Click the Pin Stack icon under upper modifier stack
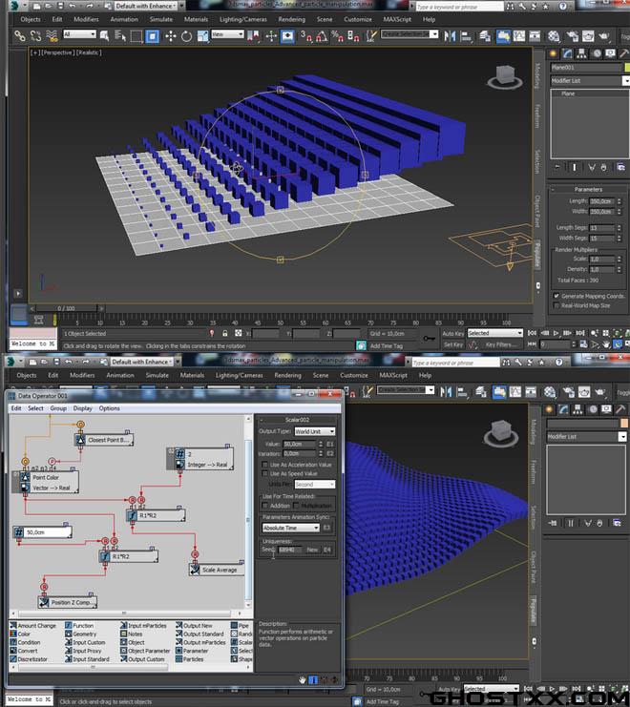The width and height of the screenshot is (630, 707). [x=557, y=167]
